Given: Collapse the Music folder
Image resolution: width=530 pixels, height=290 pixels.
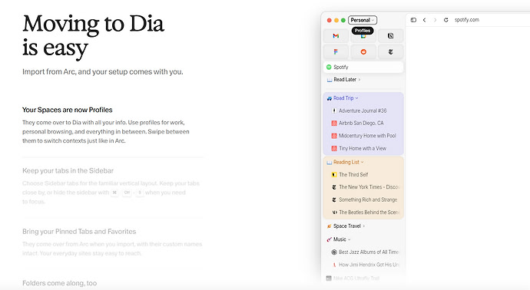Looking at the screenshot, I should pyautogui.click(x=339, y=239).
